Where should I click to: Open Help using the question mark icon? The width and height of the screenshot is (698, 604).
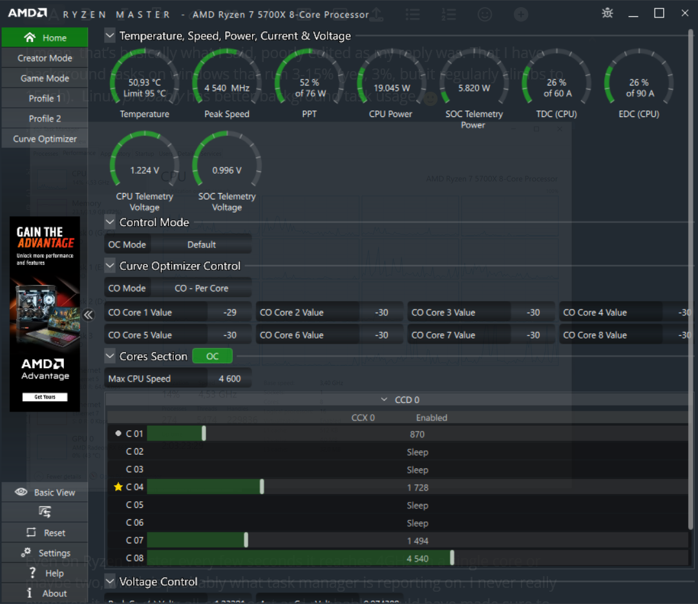(x=30, y=573)
